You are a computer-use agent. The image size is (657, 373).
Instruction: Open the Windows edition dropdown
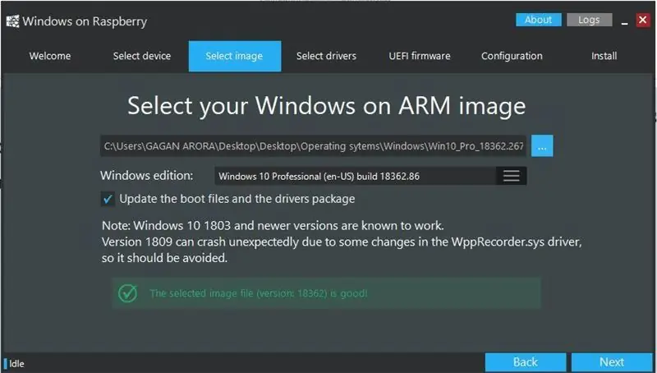click(x=370, y=176)
